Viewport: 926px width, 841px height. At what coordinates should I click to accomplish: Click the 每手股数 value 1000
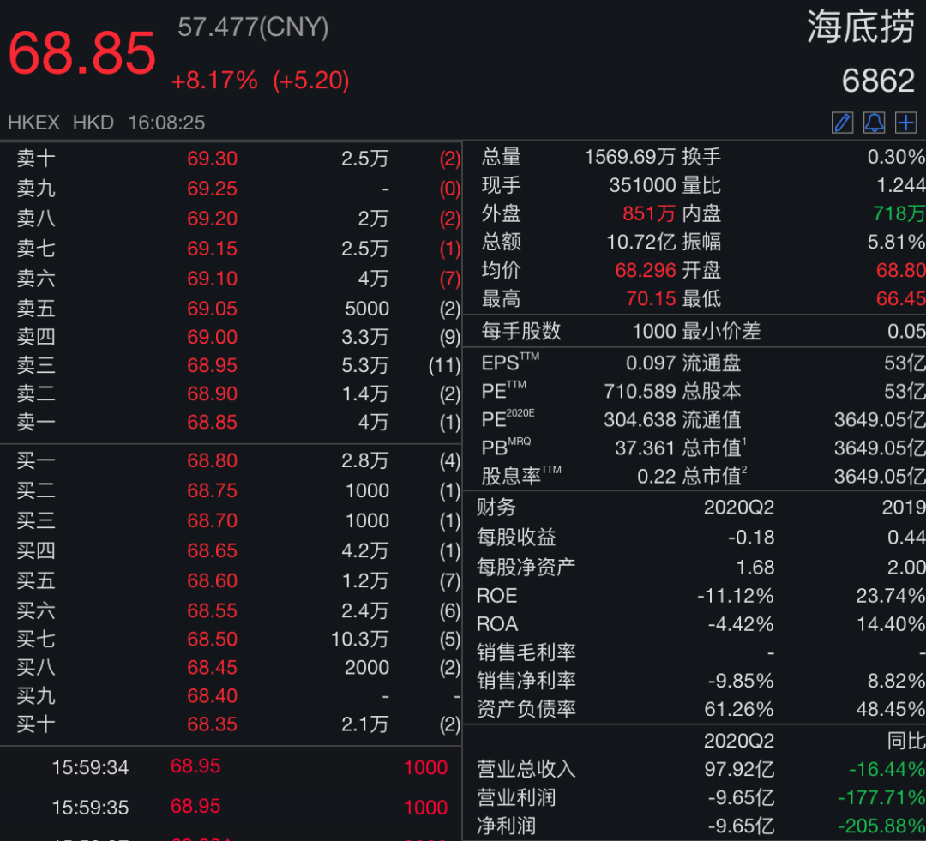point(653,331)
